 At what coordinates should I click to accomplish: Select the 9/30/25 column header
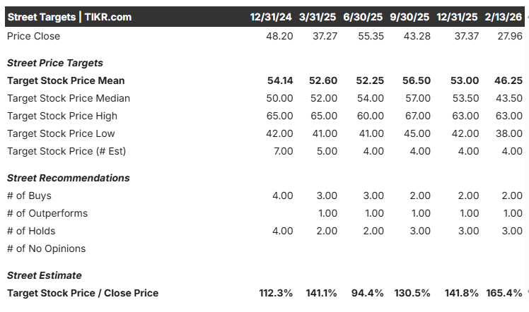point(409,17)
